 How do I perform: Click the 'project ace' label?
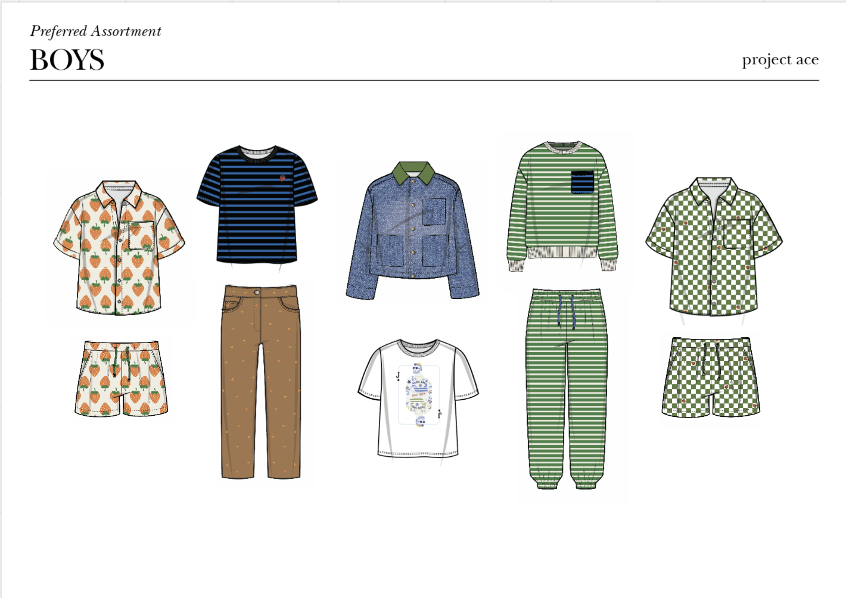click(780, 60)
